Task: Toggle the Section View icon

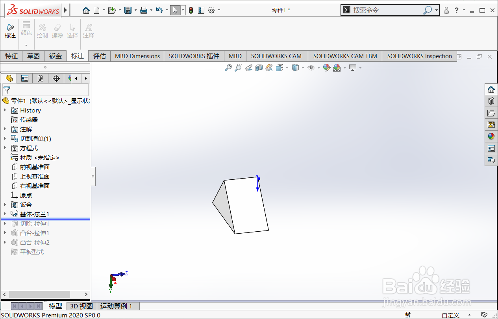Action: coord(259,68)
